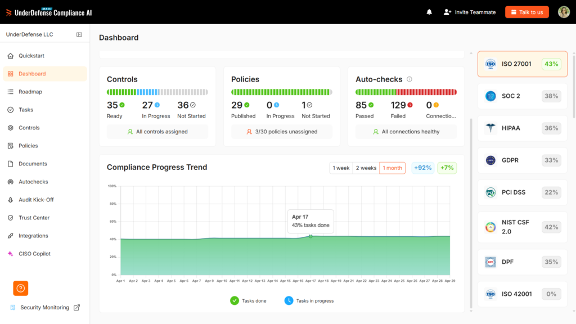This screenshot has width=576, height=324.
Task: Click the Talk to us button
Action: coord(526,12)
